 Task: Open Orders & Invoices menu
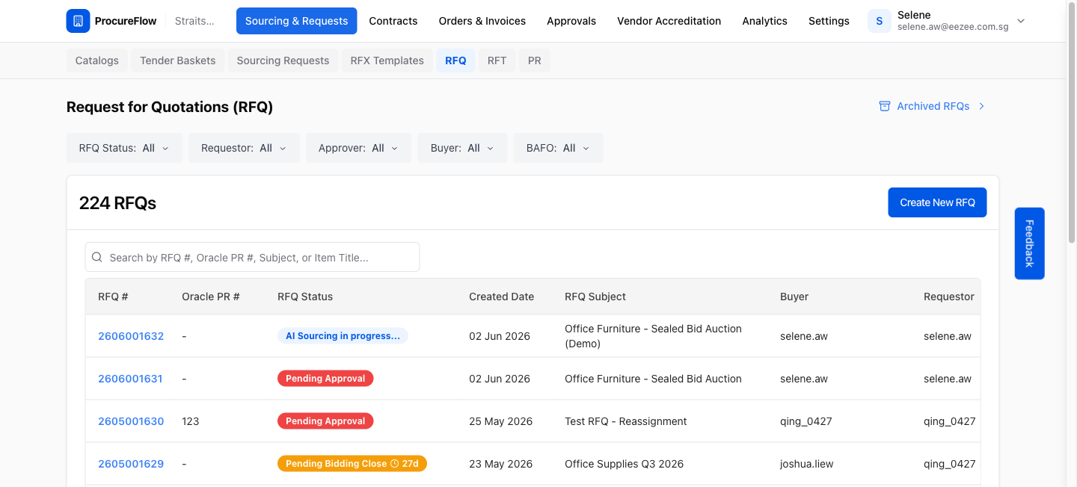(482, 21)
